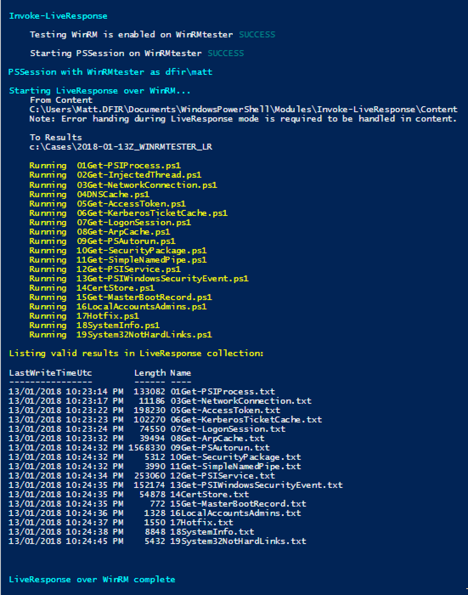Image resolution: width=468 pixels, height=595 pixels.
Task: Click the Running 09Get-PSAutorun.ps1 line
Action: 102,241
